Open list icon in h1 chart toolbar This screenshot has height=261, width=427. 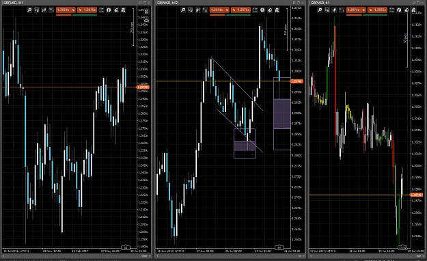pyautogui.click(x=392, y=10)
